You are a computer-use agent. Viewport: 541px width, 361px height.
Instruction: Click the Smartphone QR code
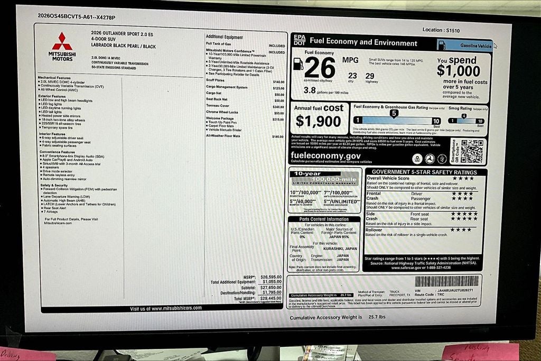point(472,152)
